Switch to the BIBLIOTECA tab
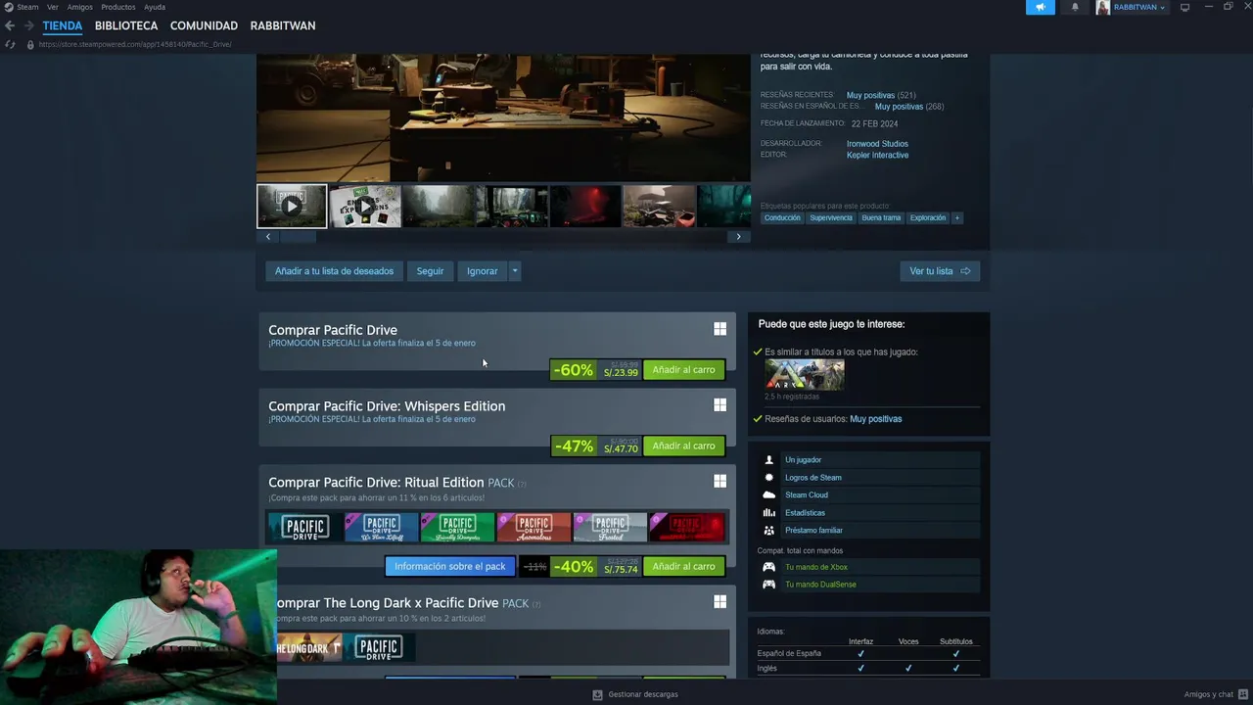1253x705 pixels. pyautogui.click(x=126, y=25)
